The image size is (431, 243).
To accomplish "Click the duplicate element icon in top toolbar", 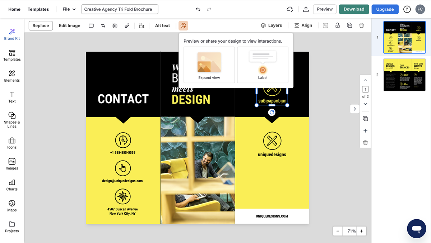I will (349, 25).
